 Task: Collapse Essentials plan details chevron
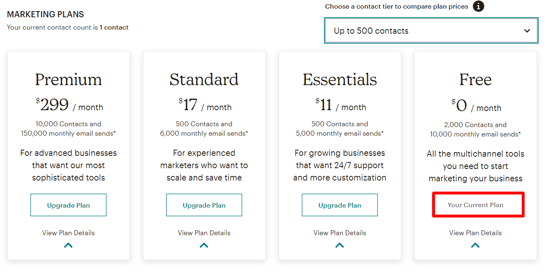click(340, 245)
